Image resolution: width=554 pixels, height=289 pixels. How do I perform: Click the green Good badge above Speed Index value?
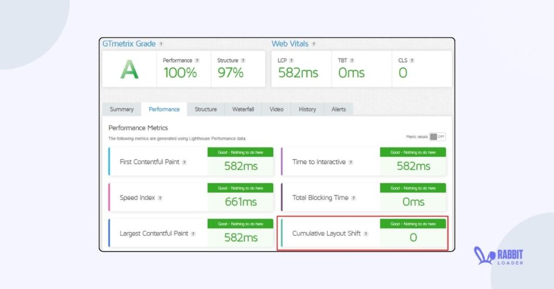coord(240,188)
